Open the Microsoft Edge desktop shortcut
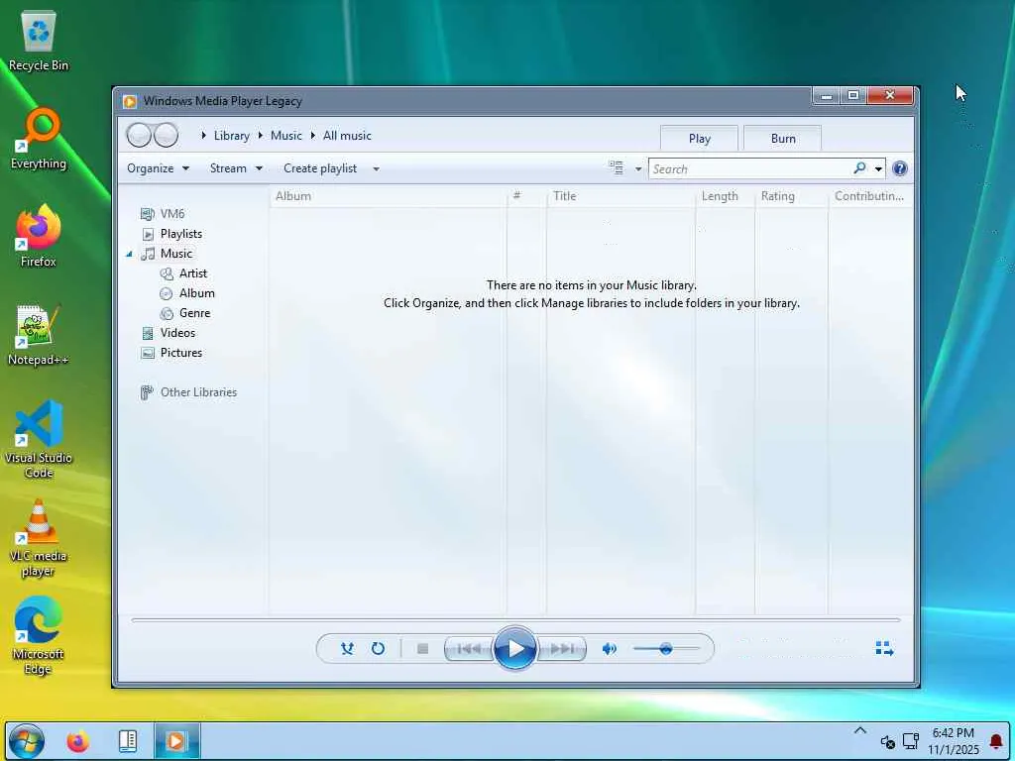This screenshot has height=761, width=1015. (x=39, y=635)
